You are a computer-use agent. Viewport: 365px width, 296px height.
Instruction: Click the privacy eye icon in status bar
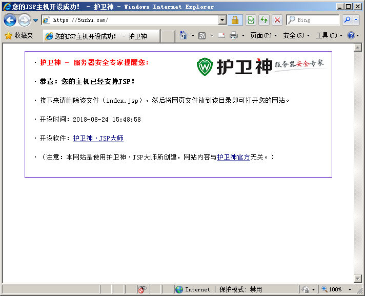(143, 289)
